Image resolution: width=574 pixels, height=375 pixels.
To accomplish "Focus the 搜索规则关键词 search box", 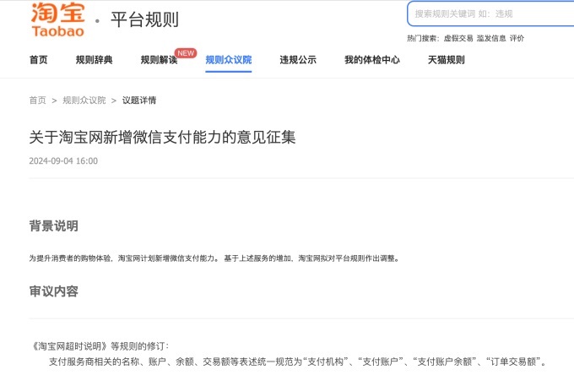I will (x=490, y=14).
